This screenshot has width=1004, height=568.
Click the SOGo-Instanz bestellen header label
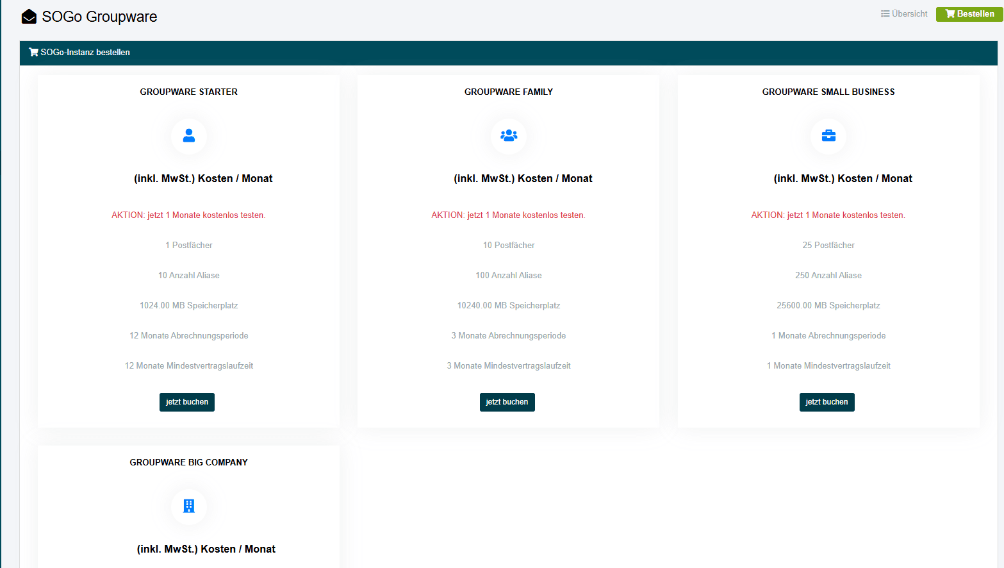point(85,53)
